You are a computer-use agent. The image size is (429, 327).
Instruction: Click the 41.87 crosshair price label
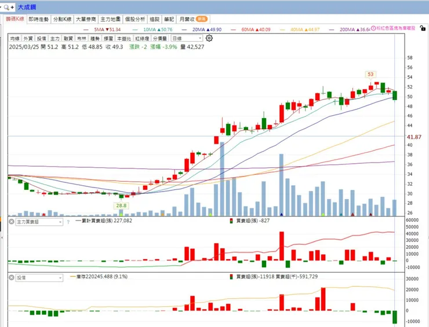pyautogui.click(x=414, y=137)
